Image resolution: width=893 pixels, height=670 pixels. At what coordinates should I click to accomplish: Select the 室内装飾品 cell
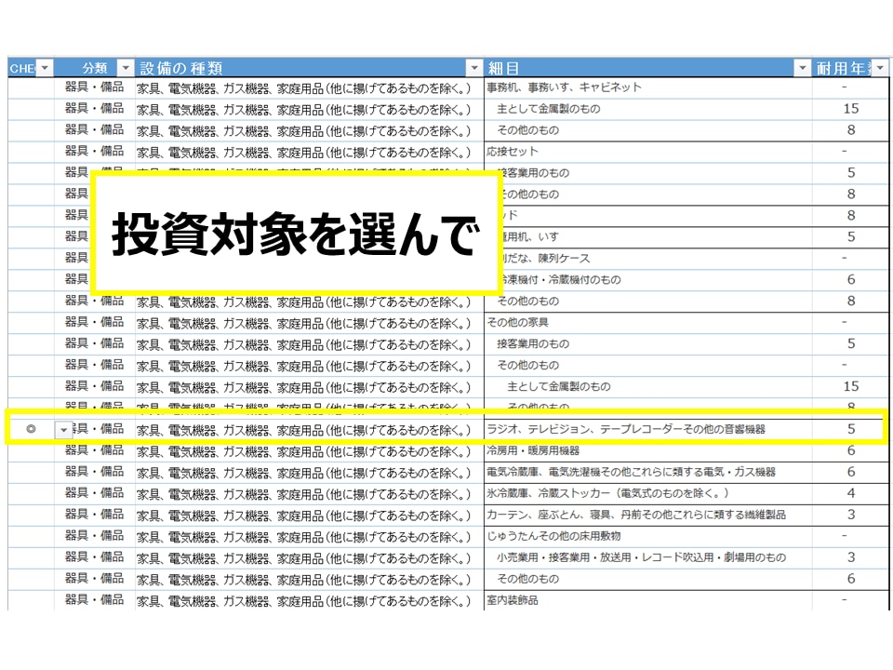647,600
